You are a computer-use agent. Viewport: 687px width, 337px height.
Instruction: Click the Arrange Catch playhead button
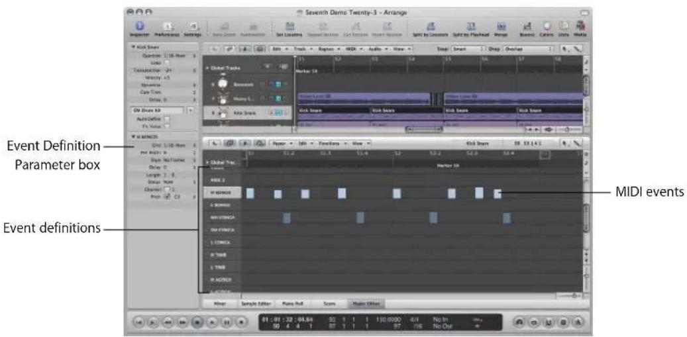point(245,50)
